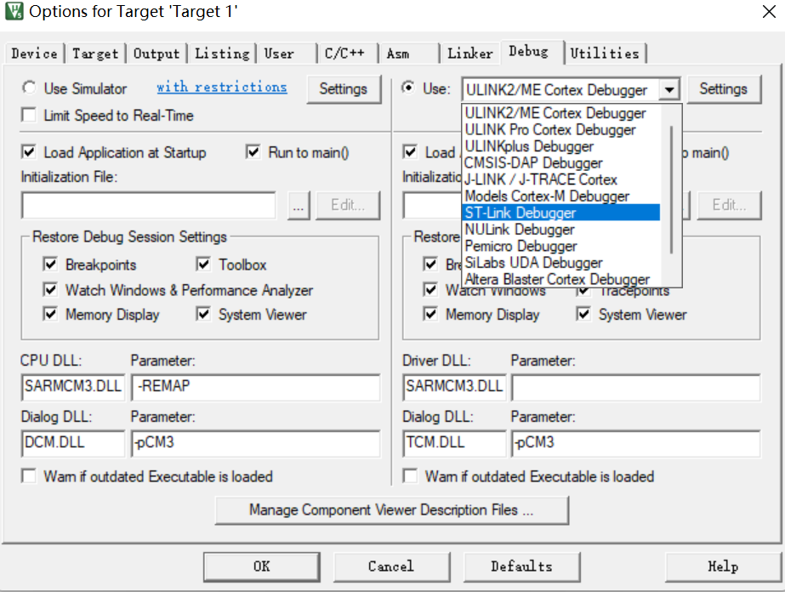Confirm settings with the OK button
Viewport: 785px width, 592px height.
click(x=261, y=566)
